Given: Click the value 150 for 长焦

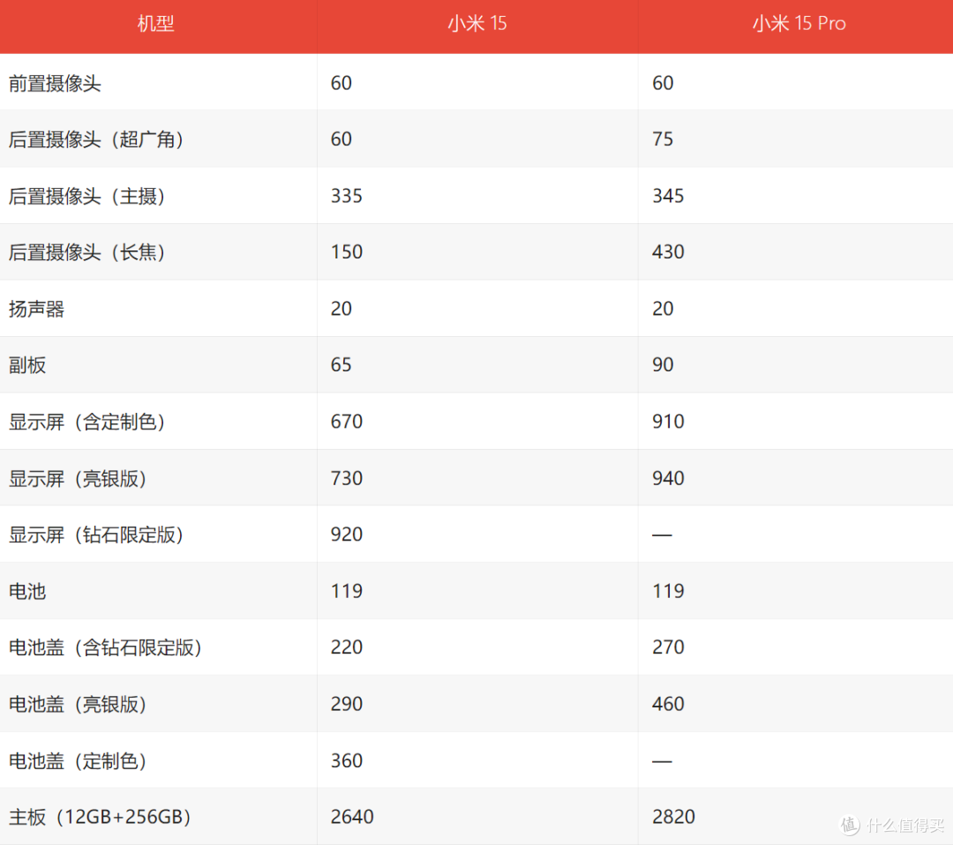Looking at the screenshot, I should 347,252.
